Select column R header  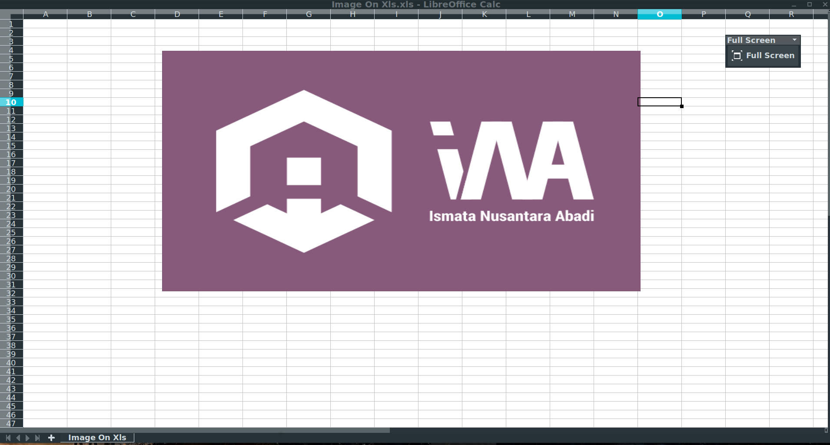[791, 14]
